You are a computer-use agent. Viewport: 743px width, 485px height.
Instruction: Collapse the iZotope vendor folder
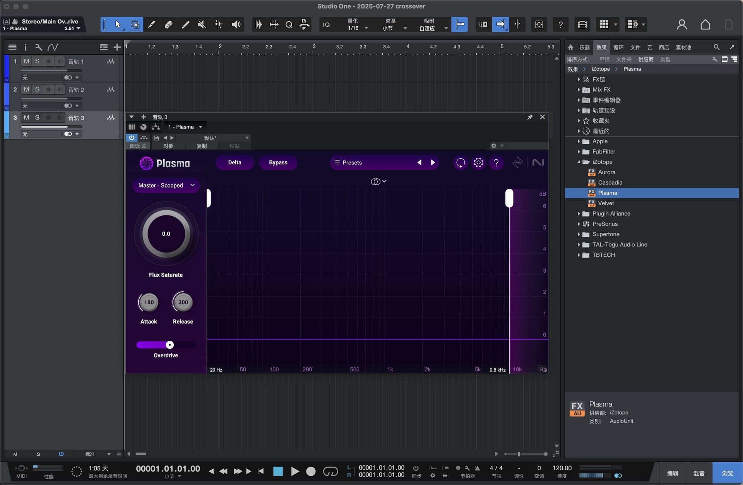(579, 162)
